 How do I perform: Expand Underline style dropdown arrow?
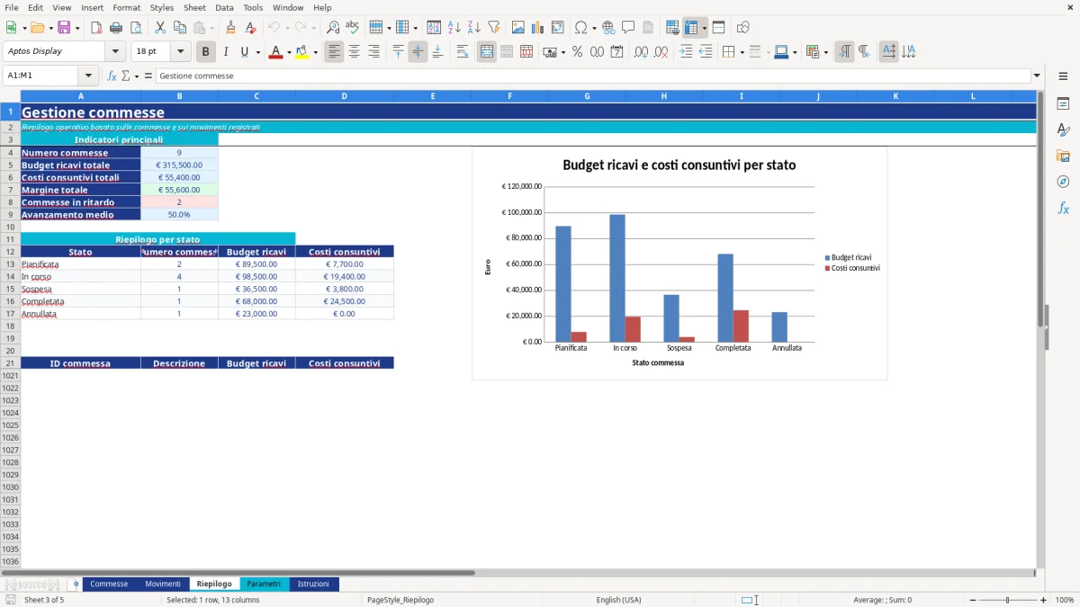257,52
